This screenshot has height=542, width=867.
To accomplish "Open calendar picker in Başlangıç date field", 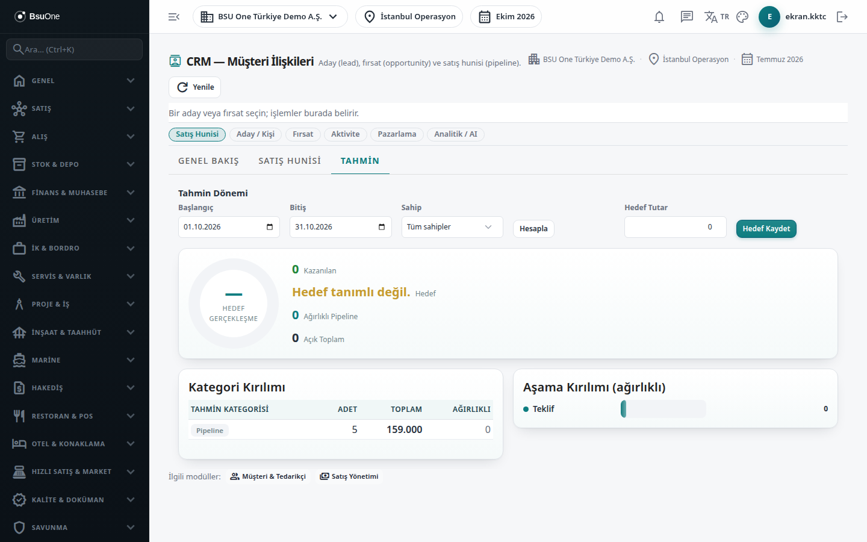I will 270,227.
